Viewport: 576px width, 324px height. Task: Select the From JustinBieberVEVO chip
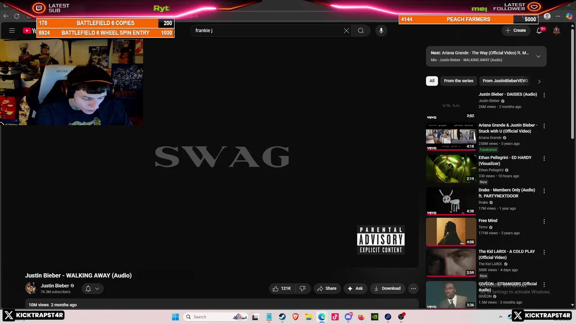pos(505,81)
